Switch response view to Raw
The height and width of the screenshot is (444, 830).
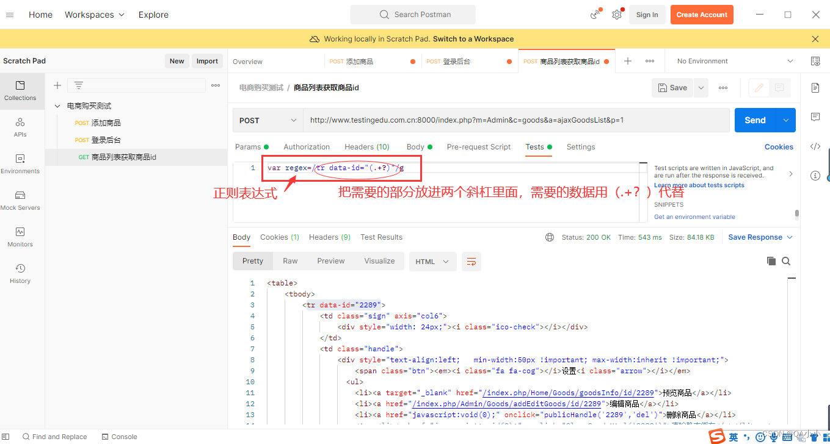(x=290, y=261)
